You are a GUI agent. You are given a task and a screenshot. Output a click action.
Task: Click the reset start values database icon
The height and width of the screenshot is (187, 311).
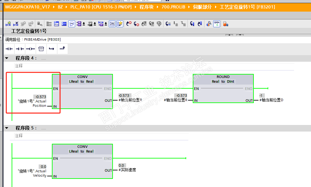[40, 24]
